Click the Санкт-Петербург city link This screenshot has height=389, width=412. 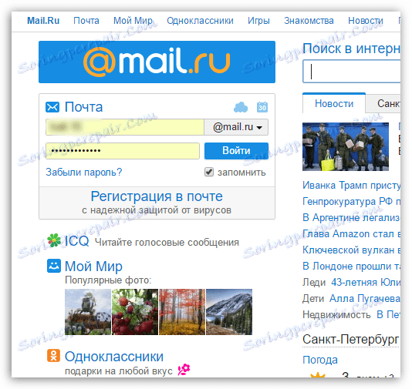click(351, 340)
